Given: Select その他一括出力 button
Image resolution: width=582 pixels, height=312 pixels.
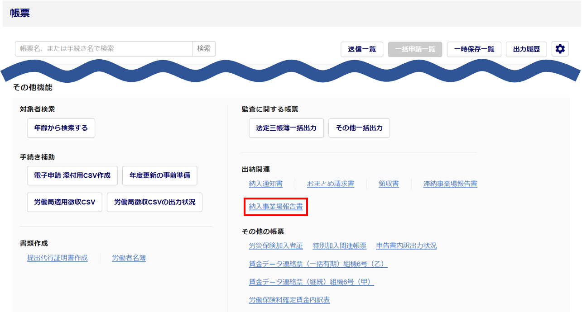Looking at the screenshot, I should 359,128.
